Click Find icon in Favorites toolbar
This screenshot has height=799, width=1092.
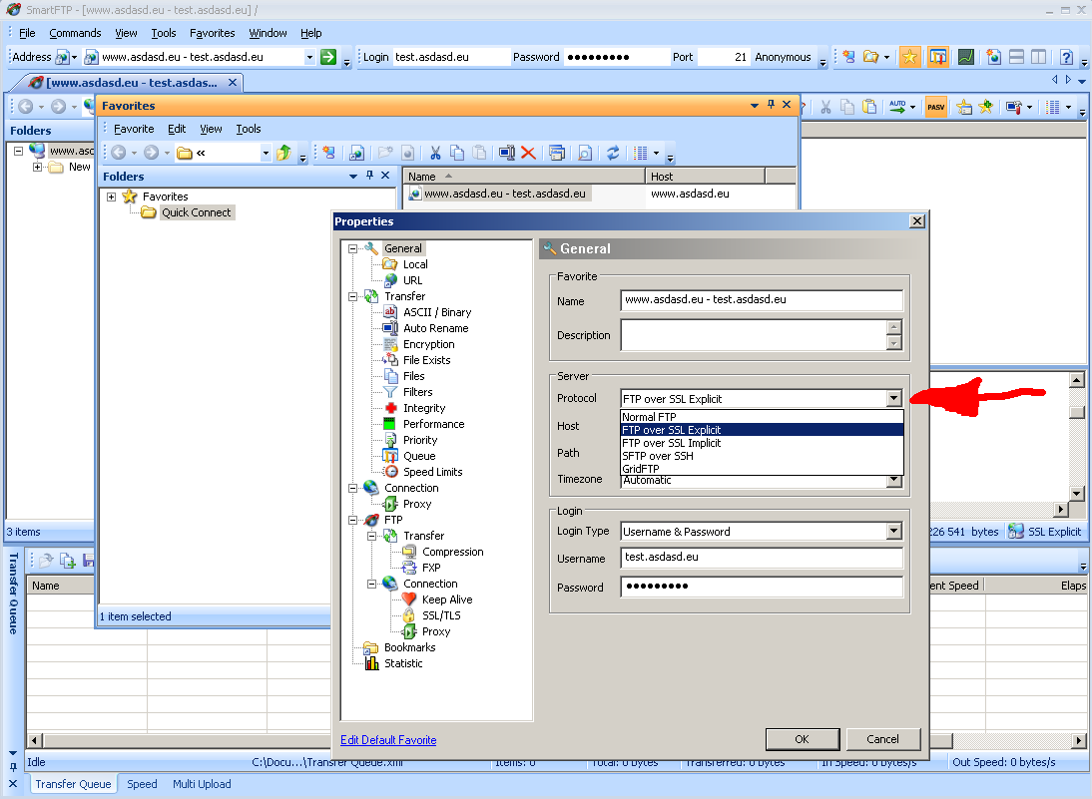585,153
